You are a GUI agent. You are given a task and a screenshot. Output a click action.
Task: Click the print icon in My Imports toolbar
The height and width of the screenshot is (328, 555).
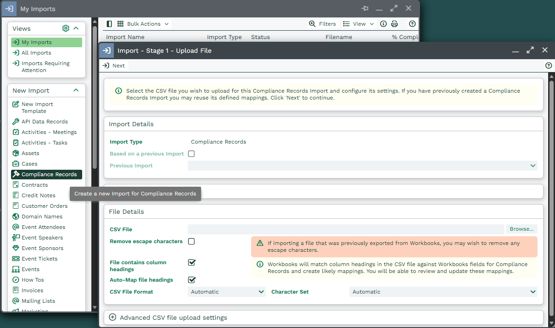pos(394,24)
